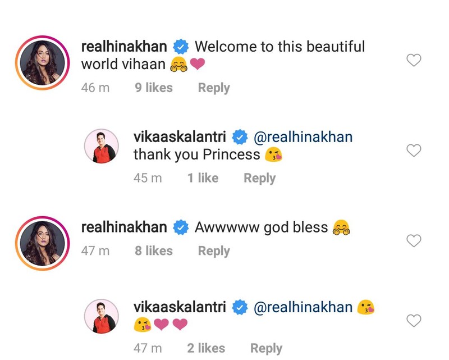
Task: View the 9 likes on first comment
Action: tap(154, 88)
